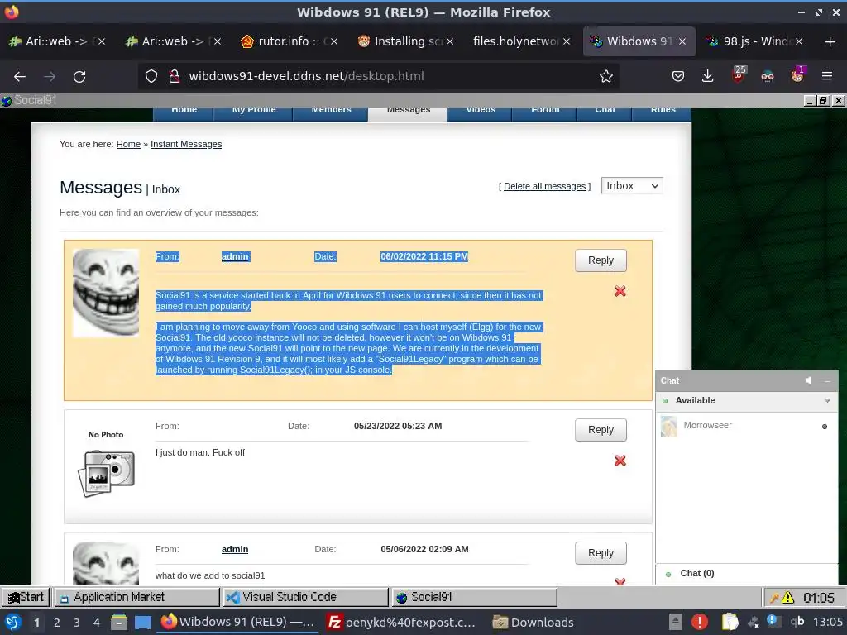This screenshot has width=847, height=635.
Task: Open the system application menu launcher
Action: (x=13, y=622)
